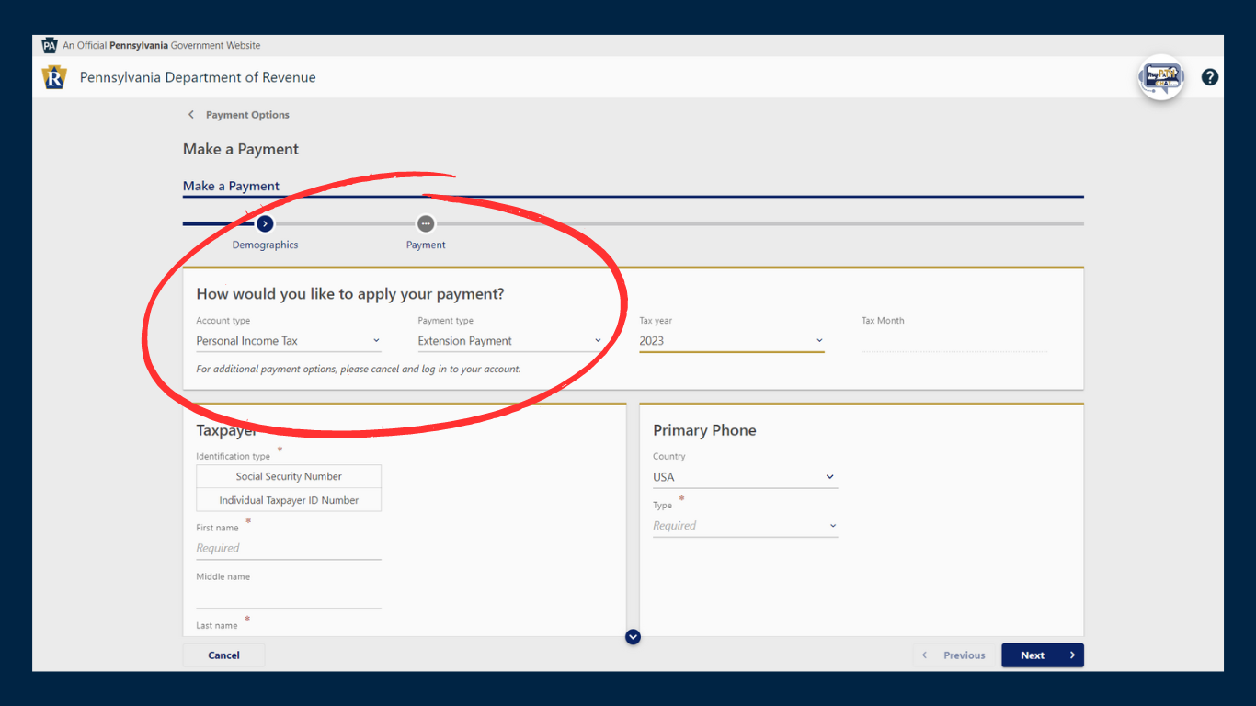Click the Pennsylvania Department of Revenue keystone logo
The height and width of the screenshot is (706, 1256).
pos(54,78)
